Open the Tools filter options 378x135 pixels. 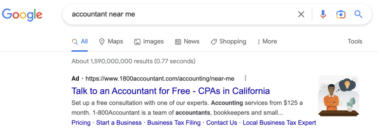pos(355,42)
